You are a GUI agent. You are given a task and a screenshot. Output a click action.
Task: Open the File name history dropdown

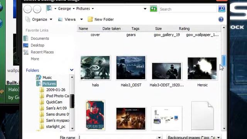(159, 137)
